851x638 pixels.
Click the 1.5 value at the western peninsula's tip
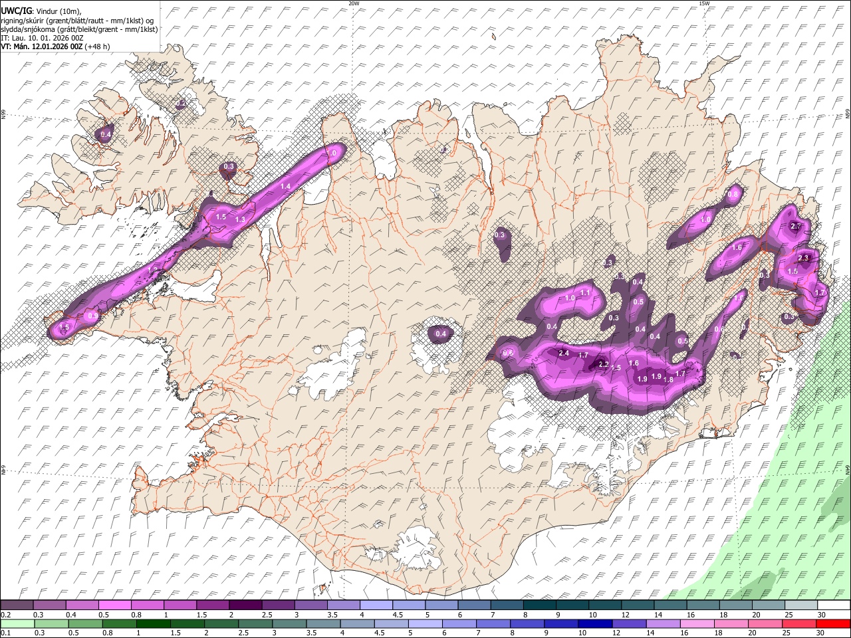(x=64, y=328)
